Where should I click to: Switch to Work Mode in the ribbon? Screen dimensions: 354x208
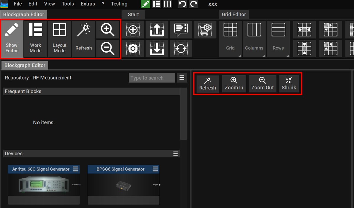(x=36, y=39)
